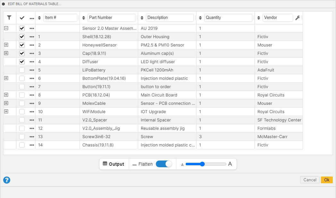Collapse the dialog using the minus icon in title

[x=4, y=4]
